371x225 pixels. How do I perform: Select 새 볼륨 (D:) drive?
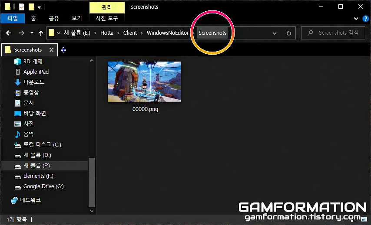(x=33, y=155)
